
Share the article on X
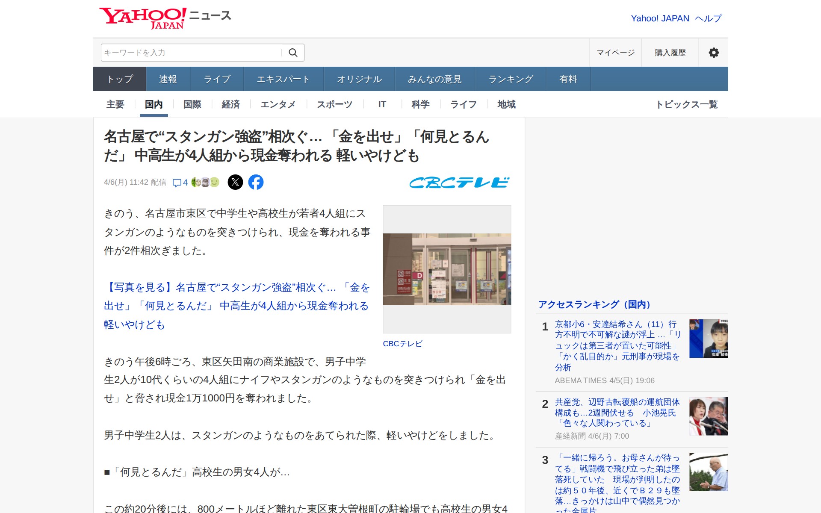click(235, 182)
